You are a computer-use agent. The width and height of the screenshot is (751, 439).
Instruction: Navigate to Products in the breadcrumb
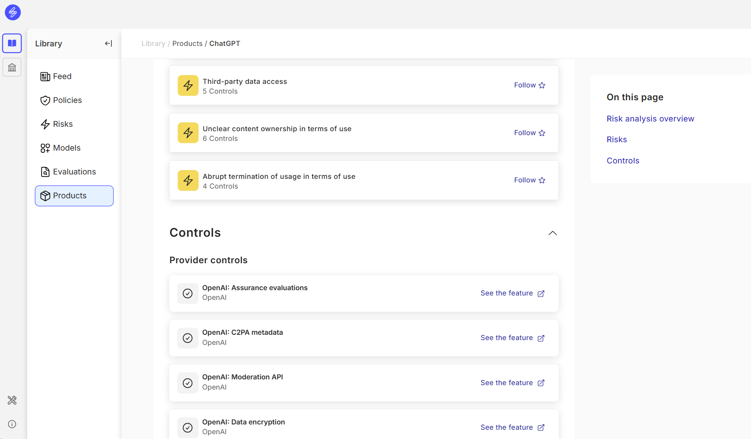point(187,44)
